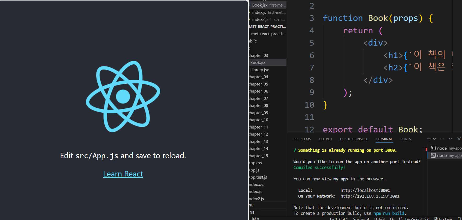The width and height of the screenshot is (462, 220).
Task: Click Go Live in the status bar
Action: tap(443, 219)
